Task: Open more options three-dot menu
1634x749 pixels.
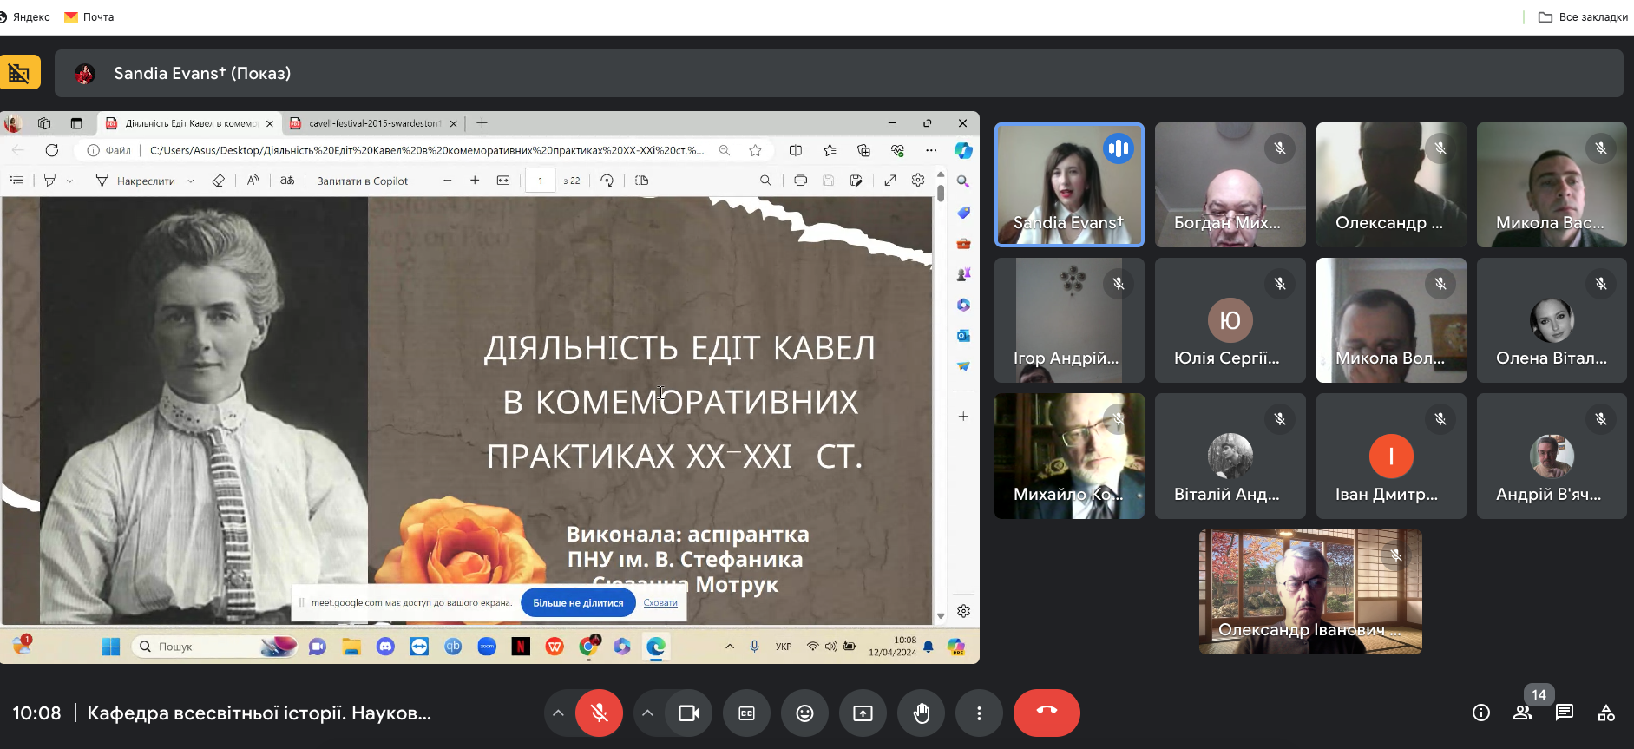Action: (x=979, y=713)
